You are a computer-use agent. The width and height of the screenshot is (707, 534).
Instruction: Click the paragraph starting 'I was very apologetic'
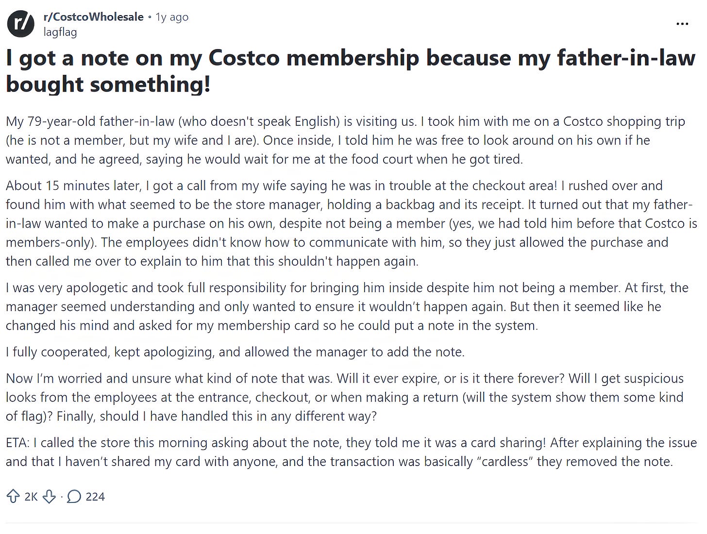click(347, 306)
